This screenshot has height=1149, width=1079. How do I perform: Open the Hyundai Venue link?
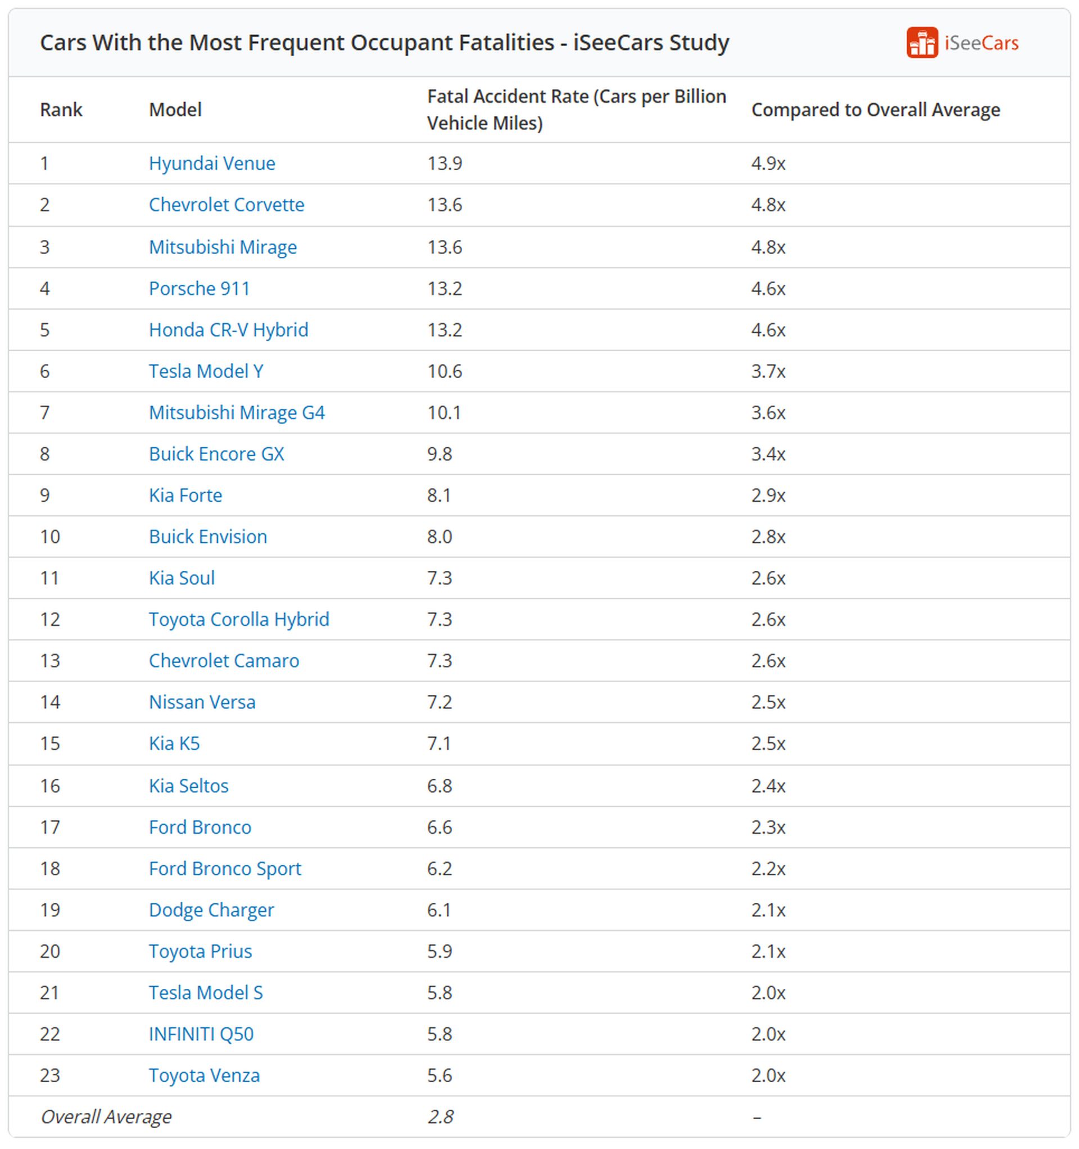(x=212, y=164)
